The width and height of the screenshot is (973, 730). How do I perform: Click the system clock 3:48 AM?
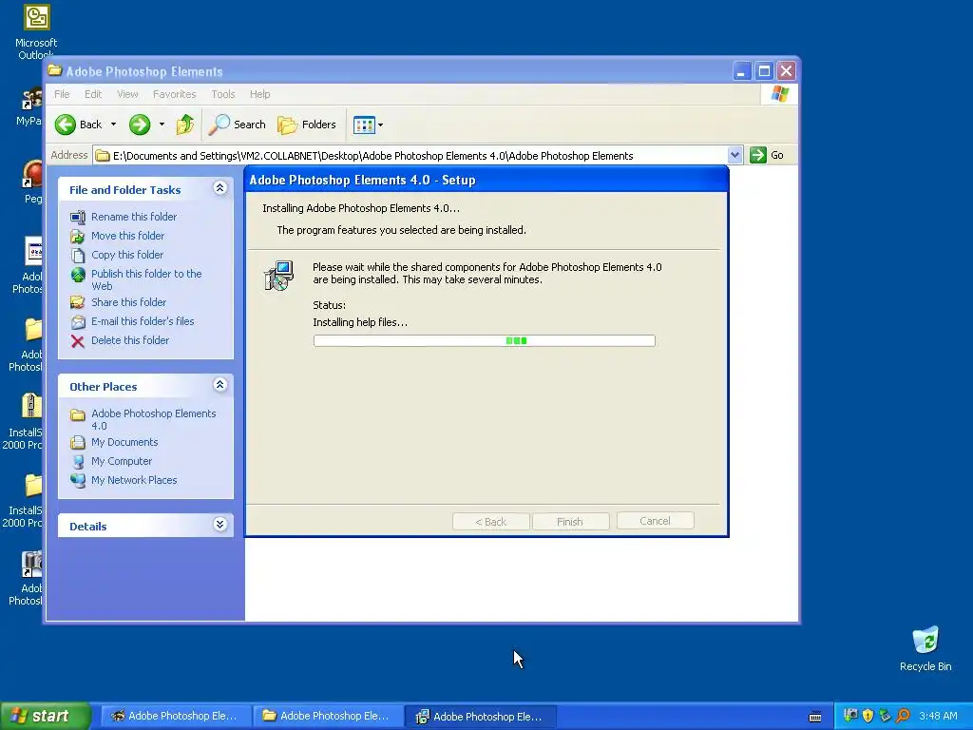point(938,717)
